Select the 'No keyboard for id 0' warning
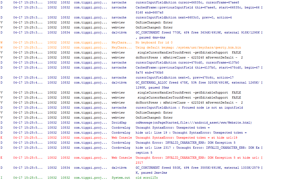The height and width of the screenshot is (180, 283). [154, 43]
